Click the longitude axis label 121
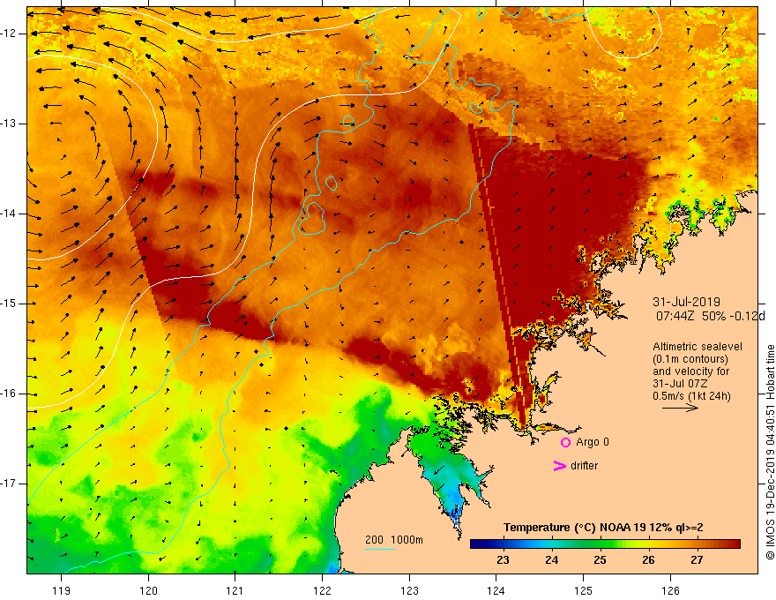This screenshot has width=776, height=600. point(235,590)
